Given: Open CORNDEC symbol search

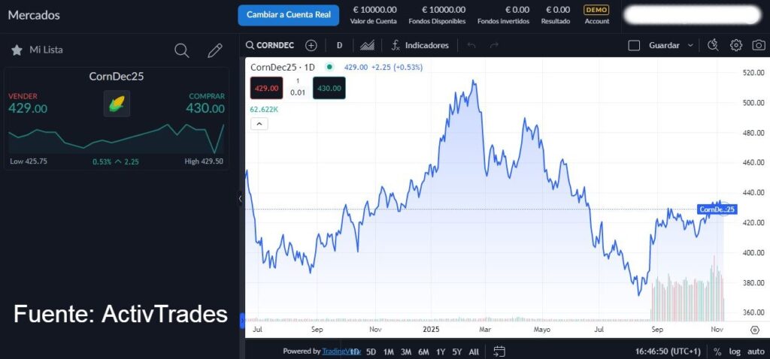Looking at the screenshot, I should 270,46.
